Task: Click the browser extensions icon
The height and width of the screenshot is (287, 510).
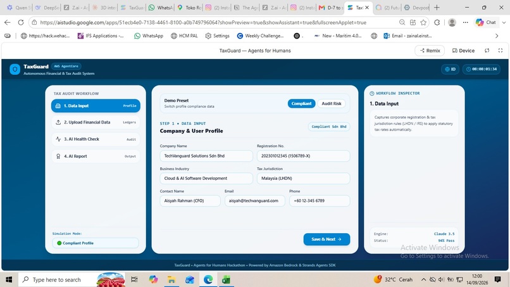Action: click(437, 22)
